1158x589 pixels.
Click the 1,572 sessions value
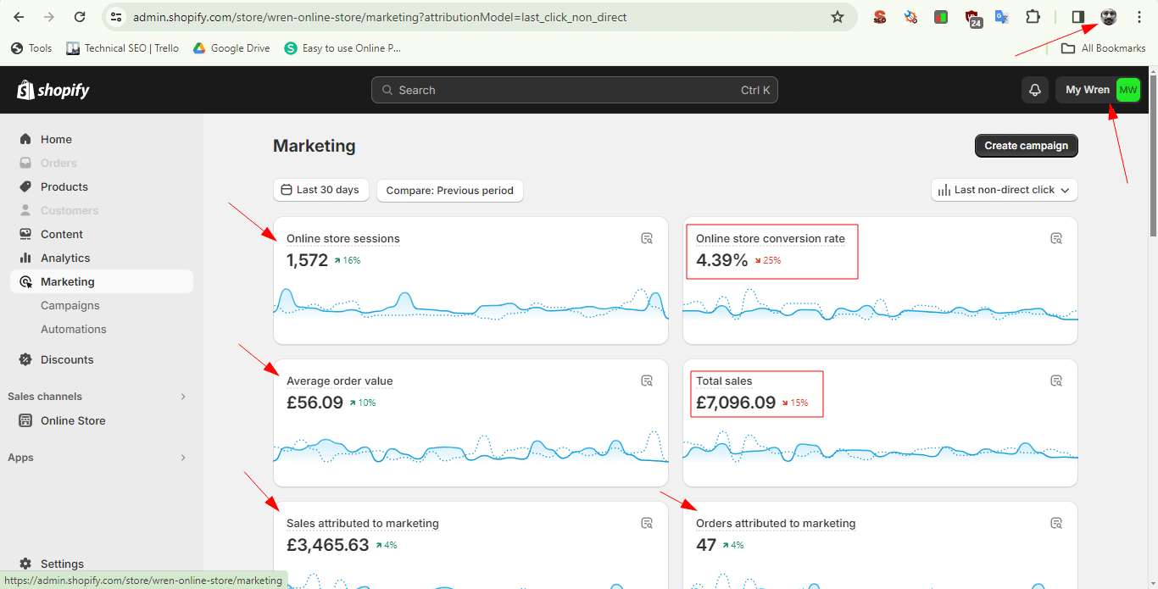[307, 260]
